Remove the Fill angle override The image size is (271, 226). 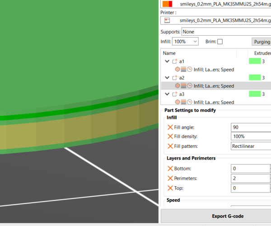point(170,127)
